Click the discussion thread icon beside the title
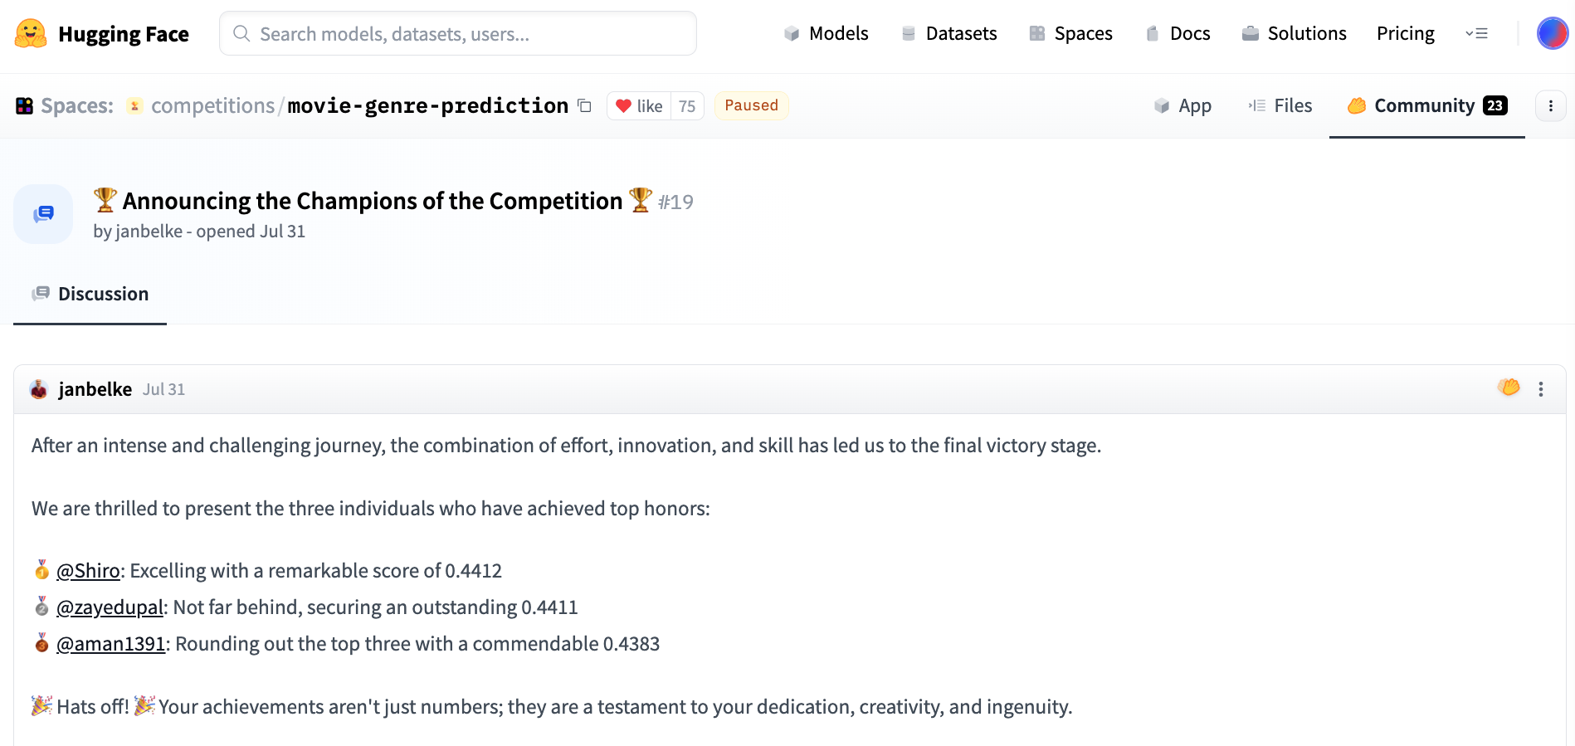The width and height of the screenshot is (1575, 746). (x=43, y=214)
